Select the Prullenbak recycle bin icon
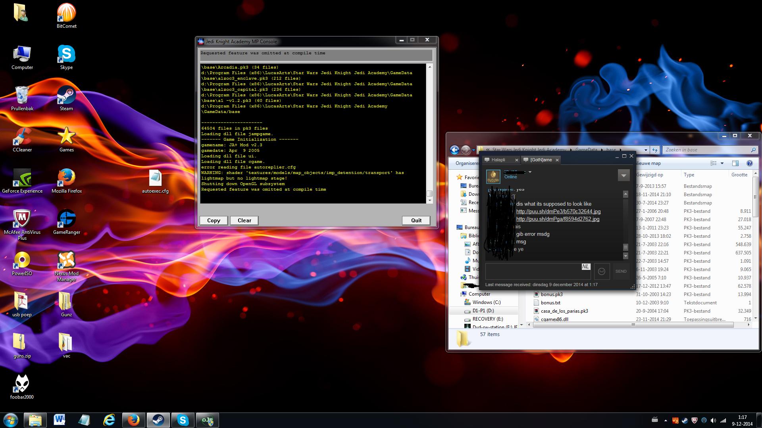The height and width of the screenshot is (428, 762). click(22, 98)
